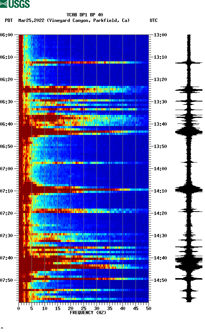Viewport: 205px width, 332px height.
Task: Click the '13:50' UTC time label
Action: tap(160, 146)
